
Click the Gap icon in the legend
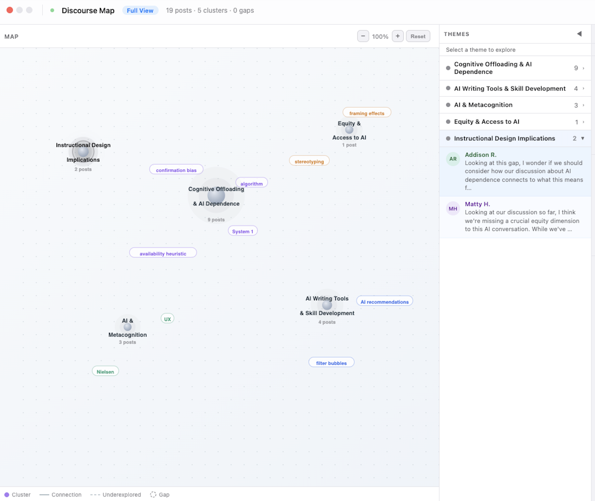tap(153, 494)
